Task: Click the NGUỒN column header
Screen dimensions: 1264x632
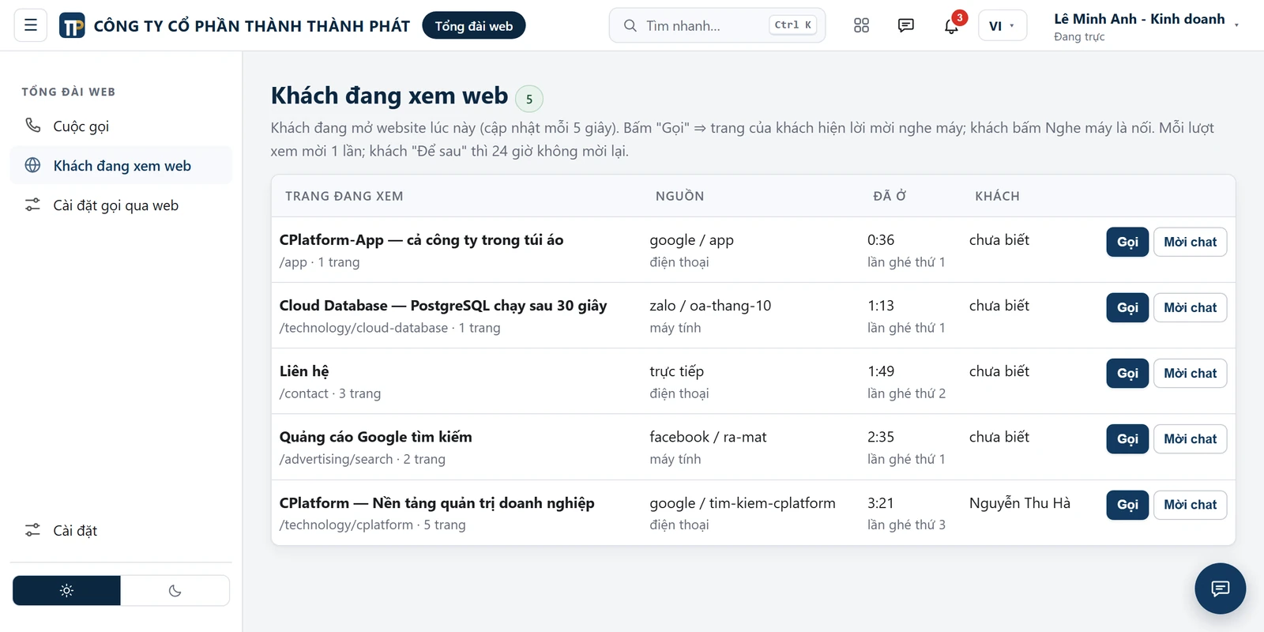Action: [x=679, y=196]
